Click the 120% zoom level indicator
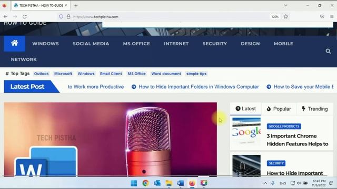 [275, 16]
